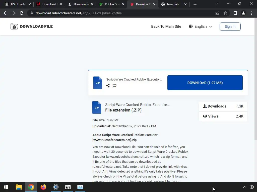Open File Explorer from the taskbar
Image resolution: width=257 pixels, height=192 pixels.
pyautogui.click(x=19, y=187)
